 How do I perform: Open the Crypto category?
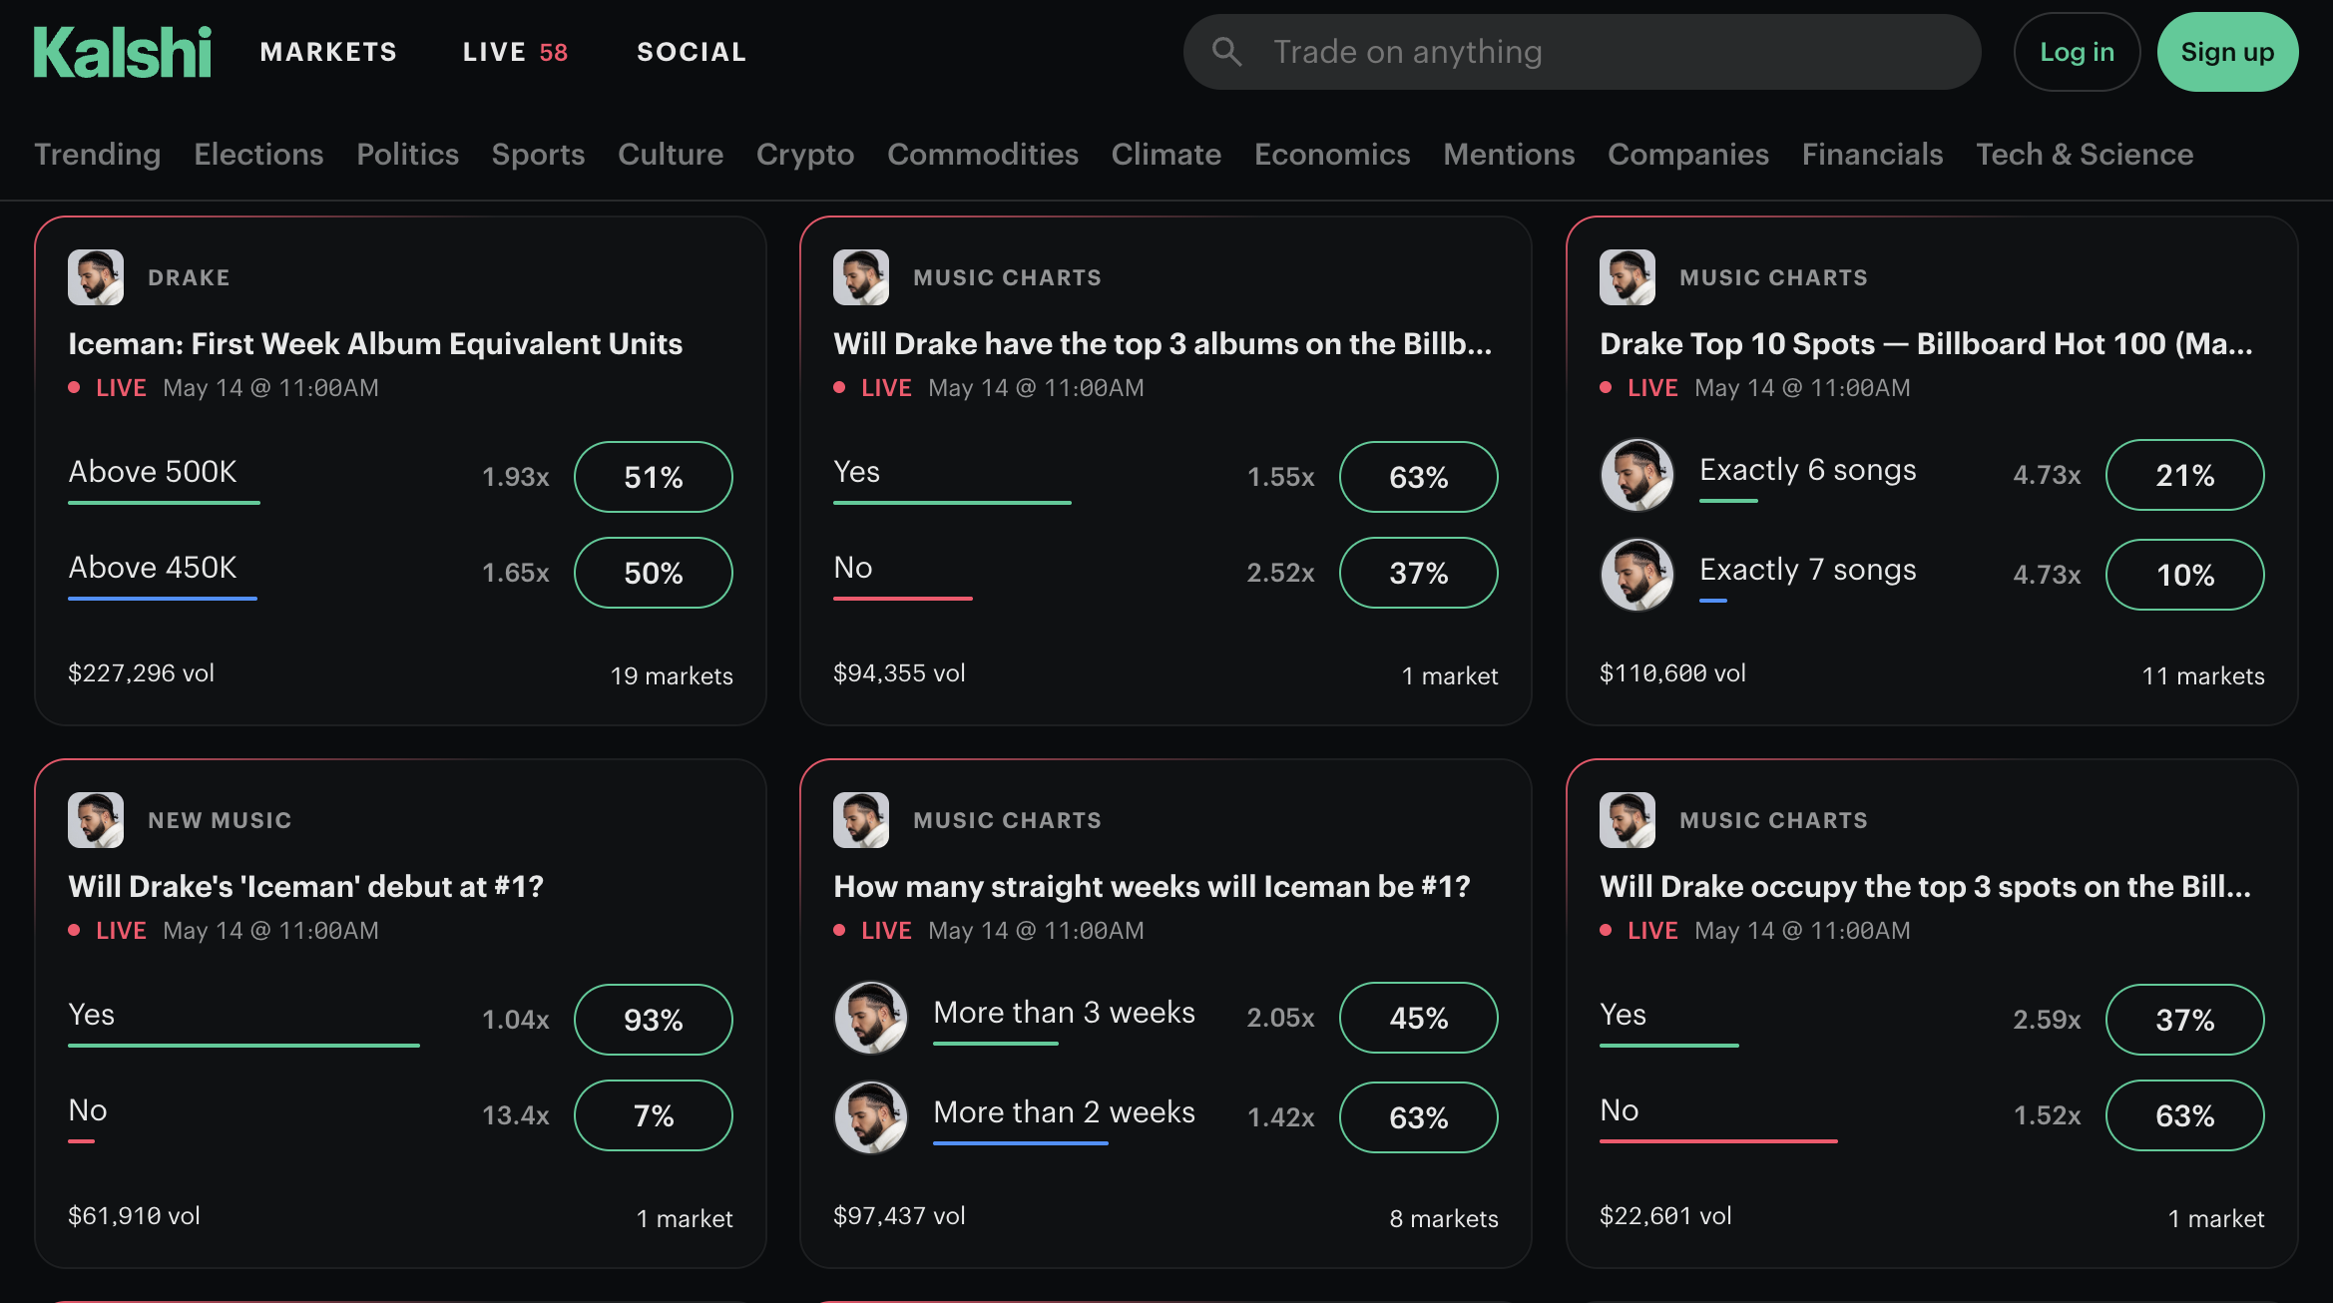(x=805, y=154)
